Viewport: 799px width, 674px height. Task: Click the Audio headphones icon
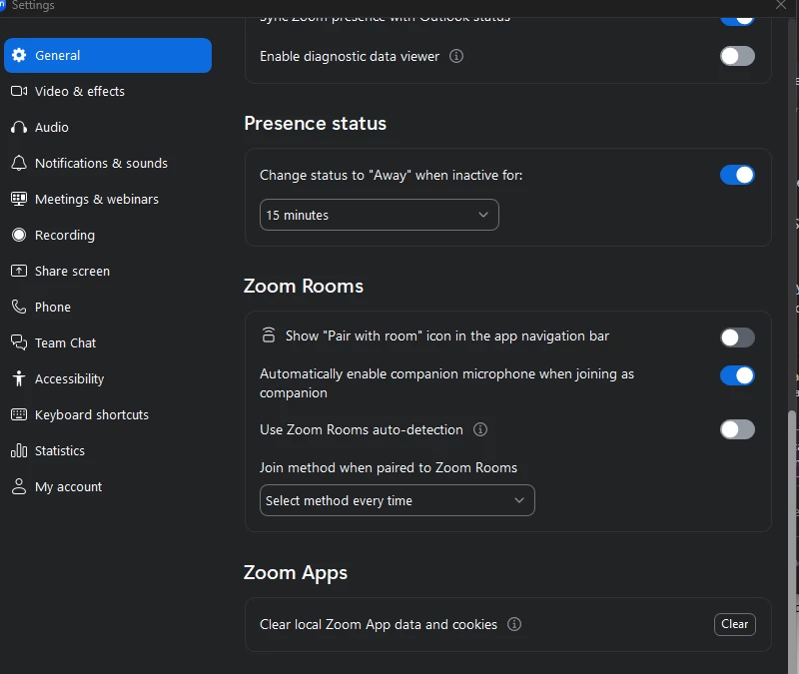(19, 128)
